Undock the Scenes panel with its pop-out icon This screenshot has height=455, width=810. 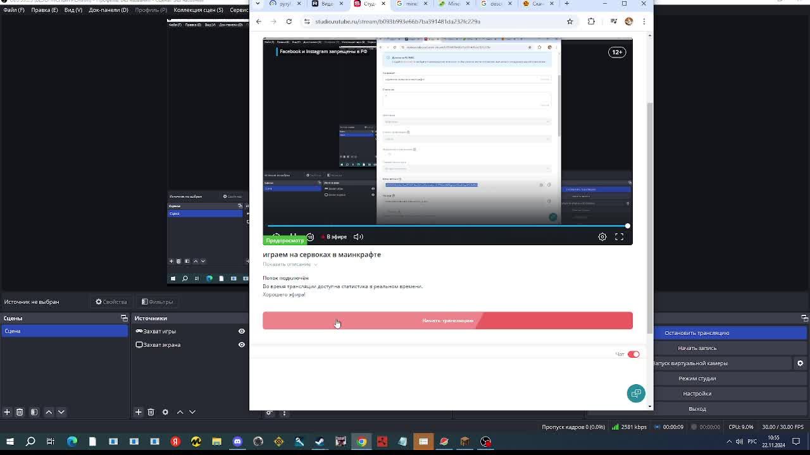124,318
